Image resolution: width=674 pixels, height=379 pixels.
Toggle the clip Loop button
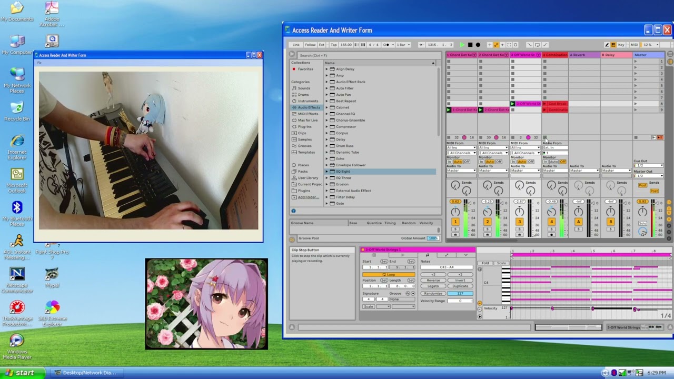click(389, 275)
